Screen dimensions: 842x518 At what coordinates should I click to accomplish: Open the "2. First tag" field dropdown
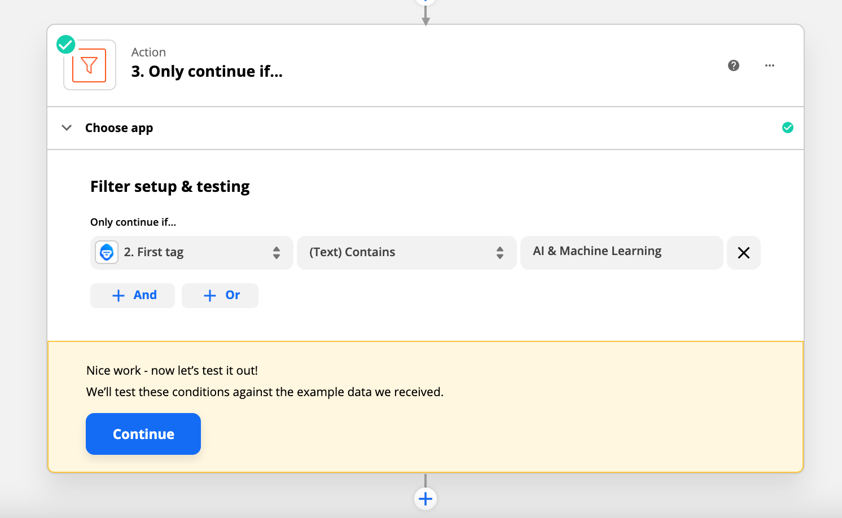(192, 252)
